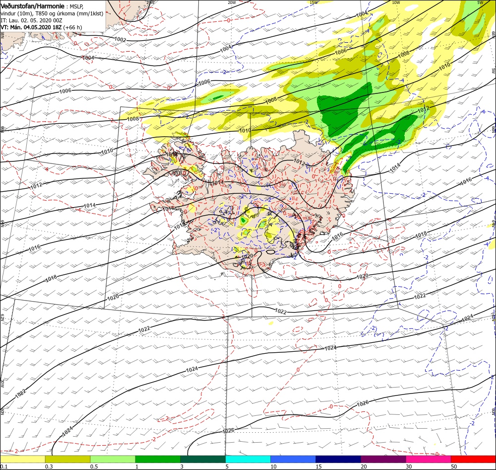This screenshot has width=496, height=470.
Task: Click the 20W longitude label at top
Action: 232,2
